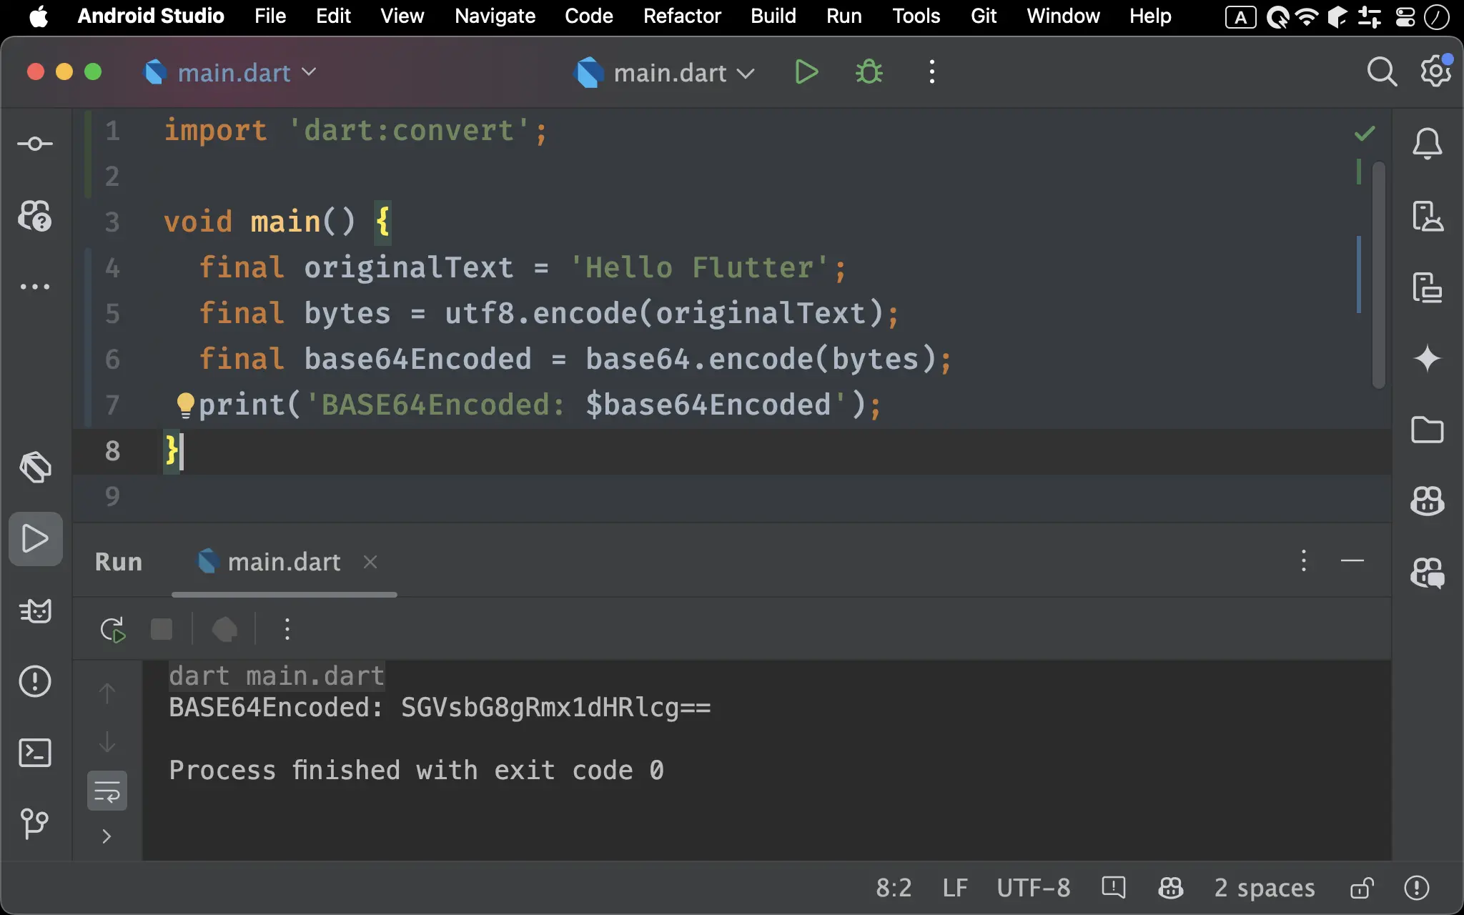Screen dimensions: 1464x915
Task: Click the green inspection checkmark in editor
Action: coord(1365,134)
